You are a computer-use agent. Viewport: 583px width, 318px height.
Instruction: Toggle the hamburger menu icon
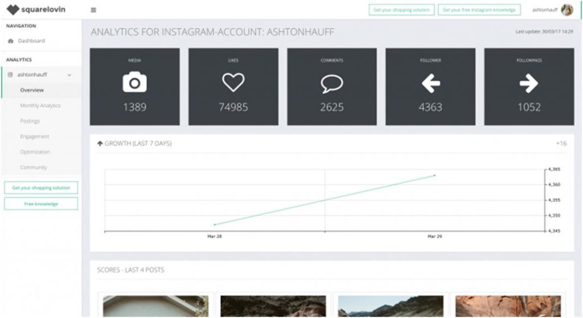pyautogui.click(x=93, y=10)
